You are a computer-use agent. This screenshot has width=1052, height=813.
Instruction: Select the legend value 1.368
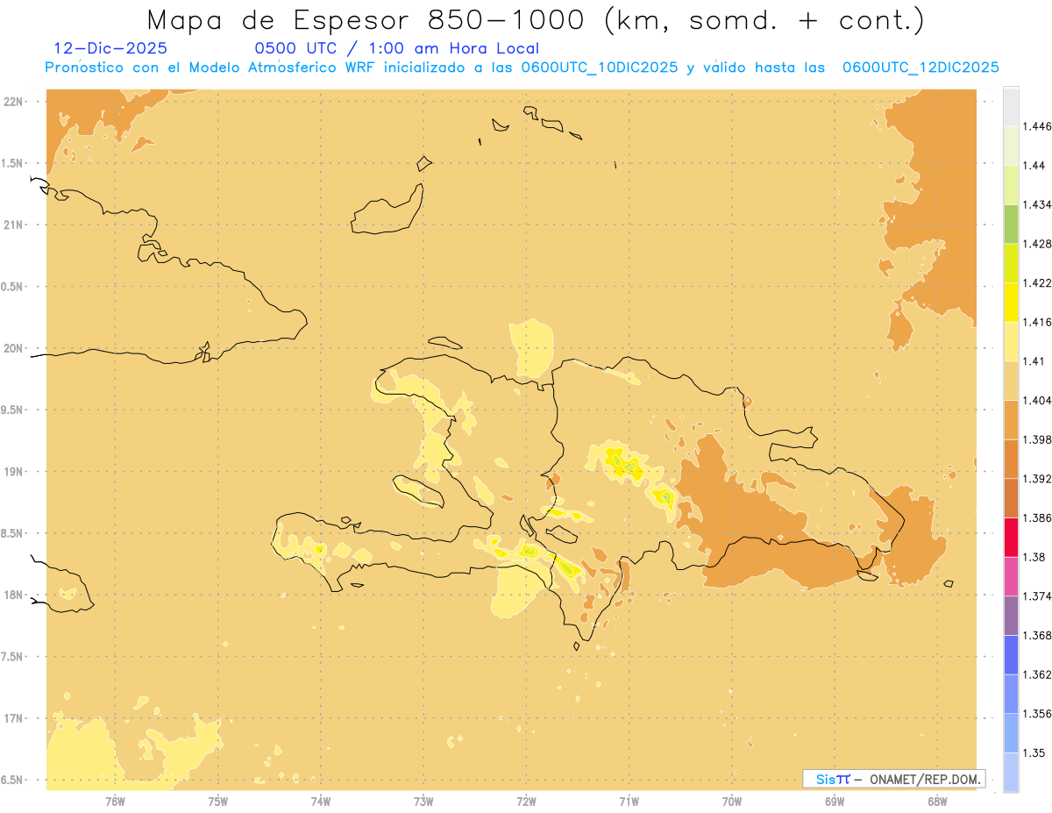click(x=1038, y=636)
